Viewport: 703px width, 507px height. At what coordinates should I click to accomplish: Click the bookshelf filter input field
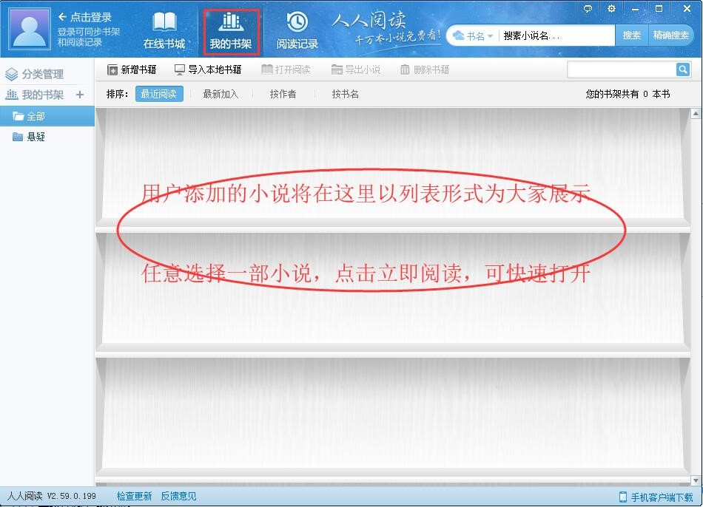(622, 69)
